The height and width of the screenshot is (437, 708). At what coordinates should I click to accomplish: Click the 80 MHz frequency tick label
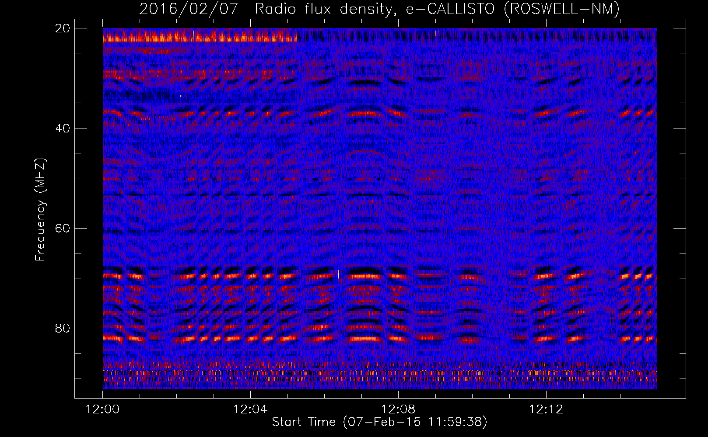63,328
